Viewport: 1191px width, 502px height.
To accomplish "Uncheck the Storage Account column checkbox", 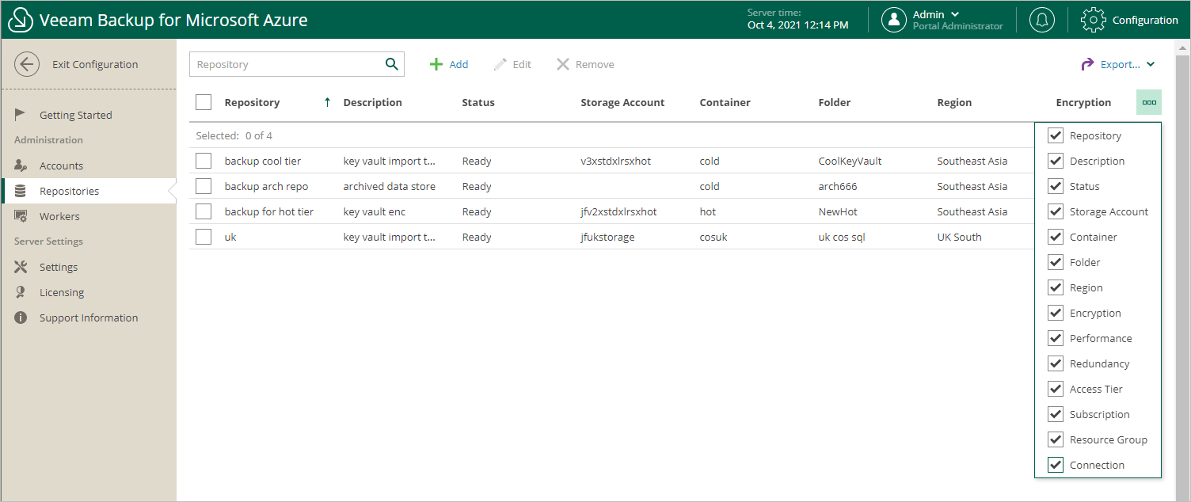I will [1056, 211].
